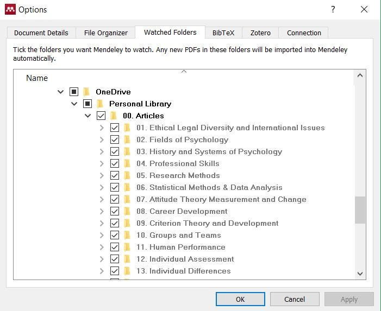Viewport: 381px width, 311px height.
Task: Confirm with the OK button
Action: point(240,300)
